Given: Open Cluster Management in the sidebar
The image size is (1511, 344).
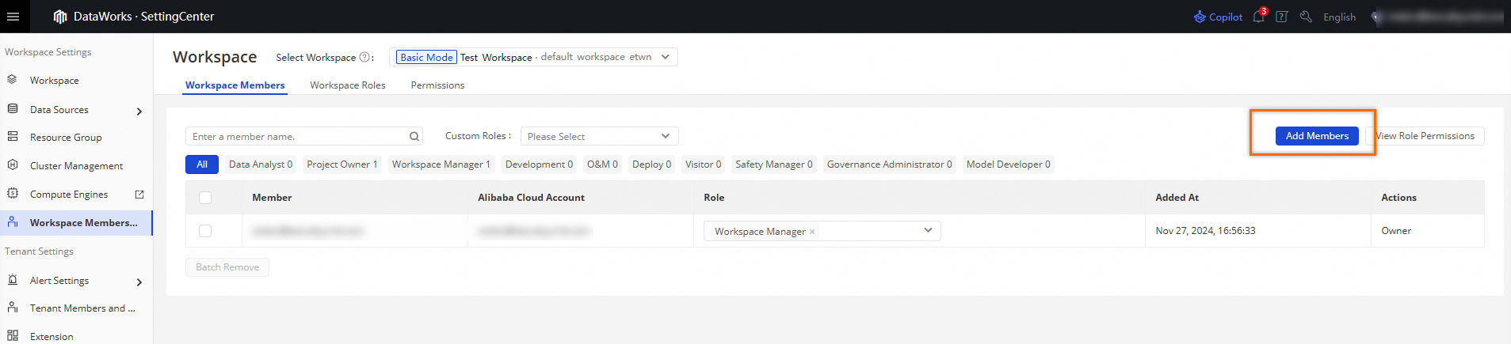Looking at the screenshot, I should [x=76, y=166].
